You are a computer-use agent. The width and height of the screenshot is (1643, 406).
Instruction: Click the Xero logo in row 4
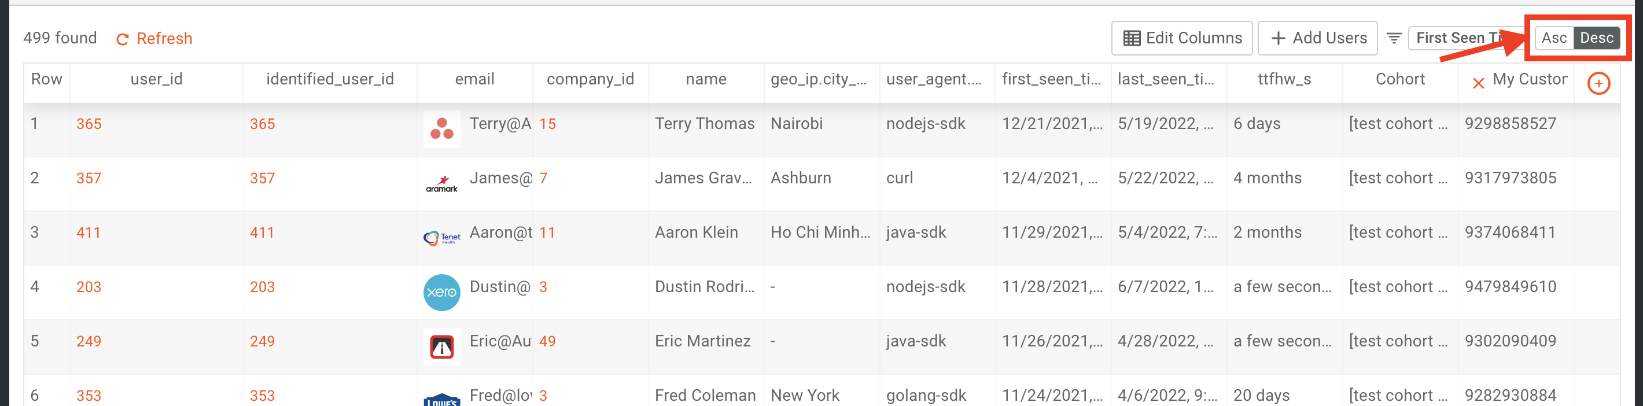point(441,293)
